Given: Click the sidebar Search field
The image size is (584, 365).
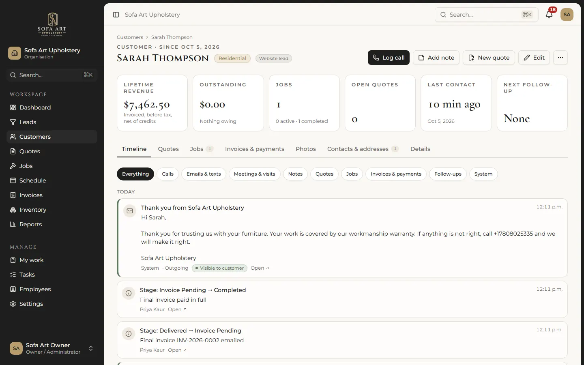Looking at the screenshot, I should pyautogui.click(x=52, y=75).
